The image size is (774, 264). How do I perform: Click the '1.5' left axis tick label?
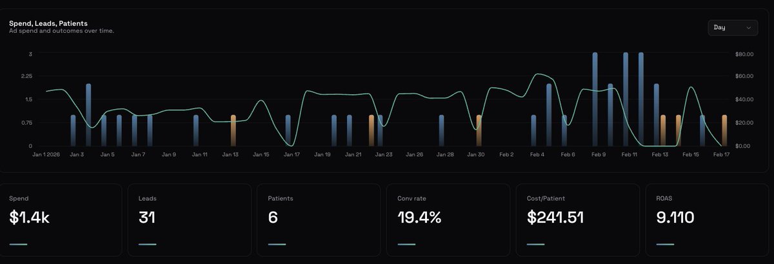click(28, 99)
